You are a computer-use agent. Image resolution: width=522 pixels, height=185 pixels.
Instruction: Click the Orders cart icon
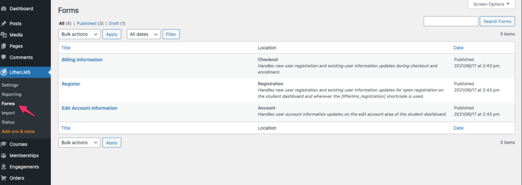4,178
